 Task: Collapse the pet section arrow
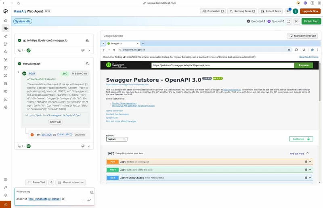[308, 153]
